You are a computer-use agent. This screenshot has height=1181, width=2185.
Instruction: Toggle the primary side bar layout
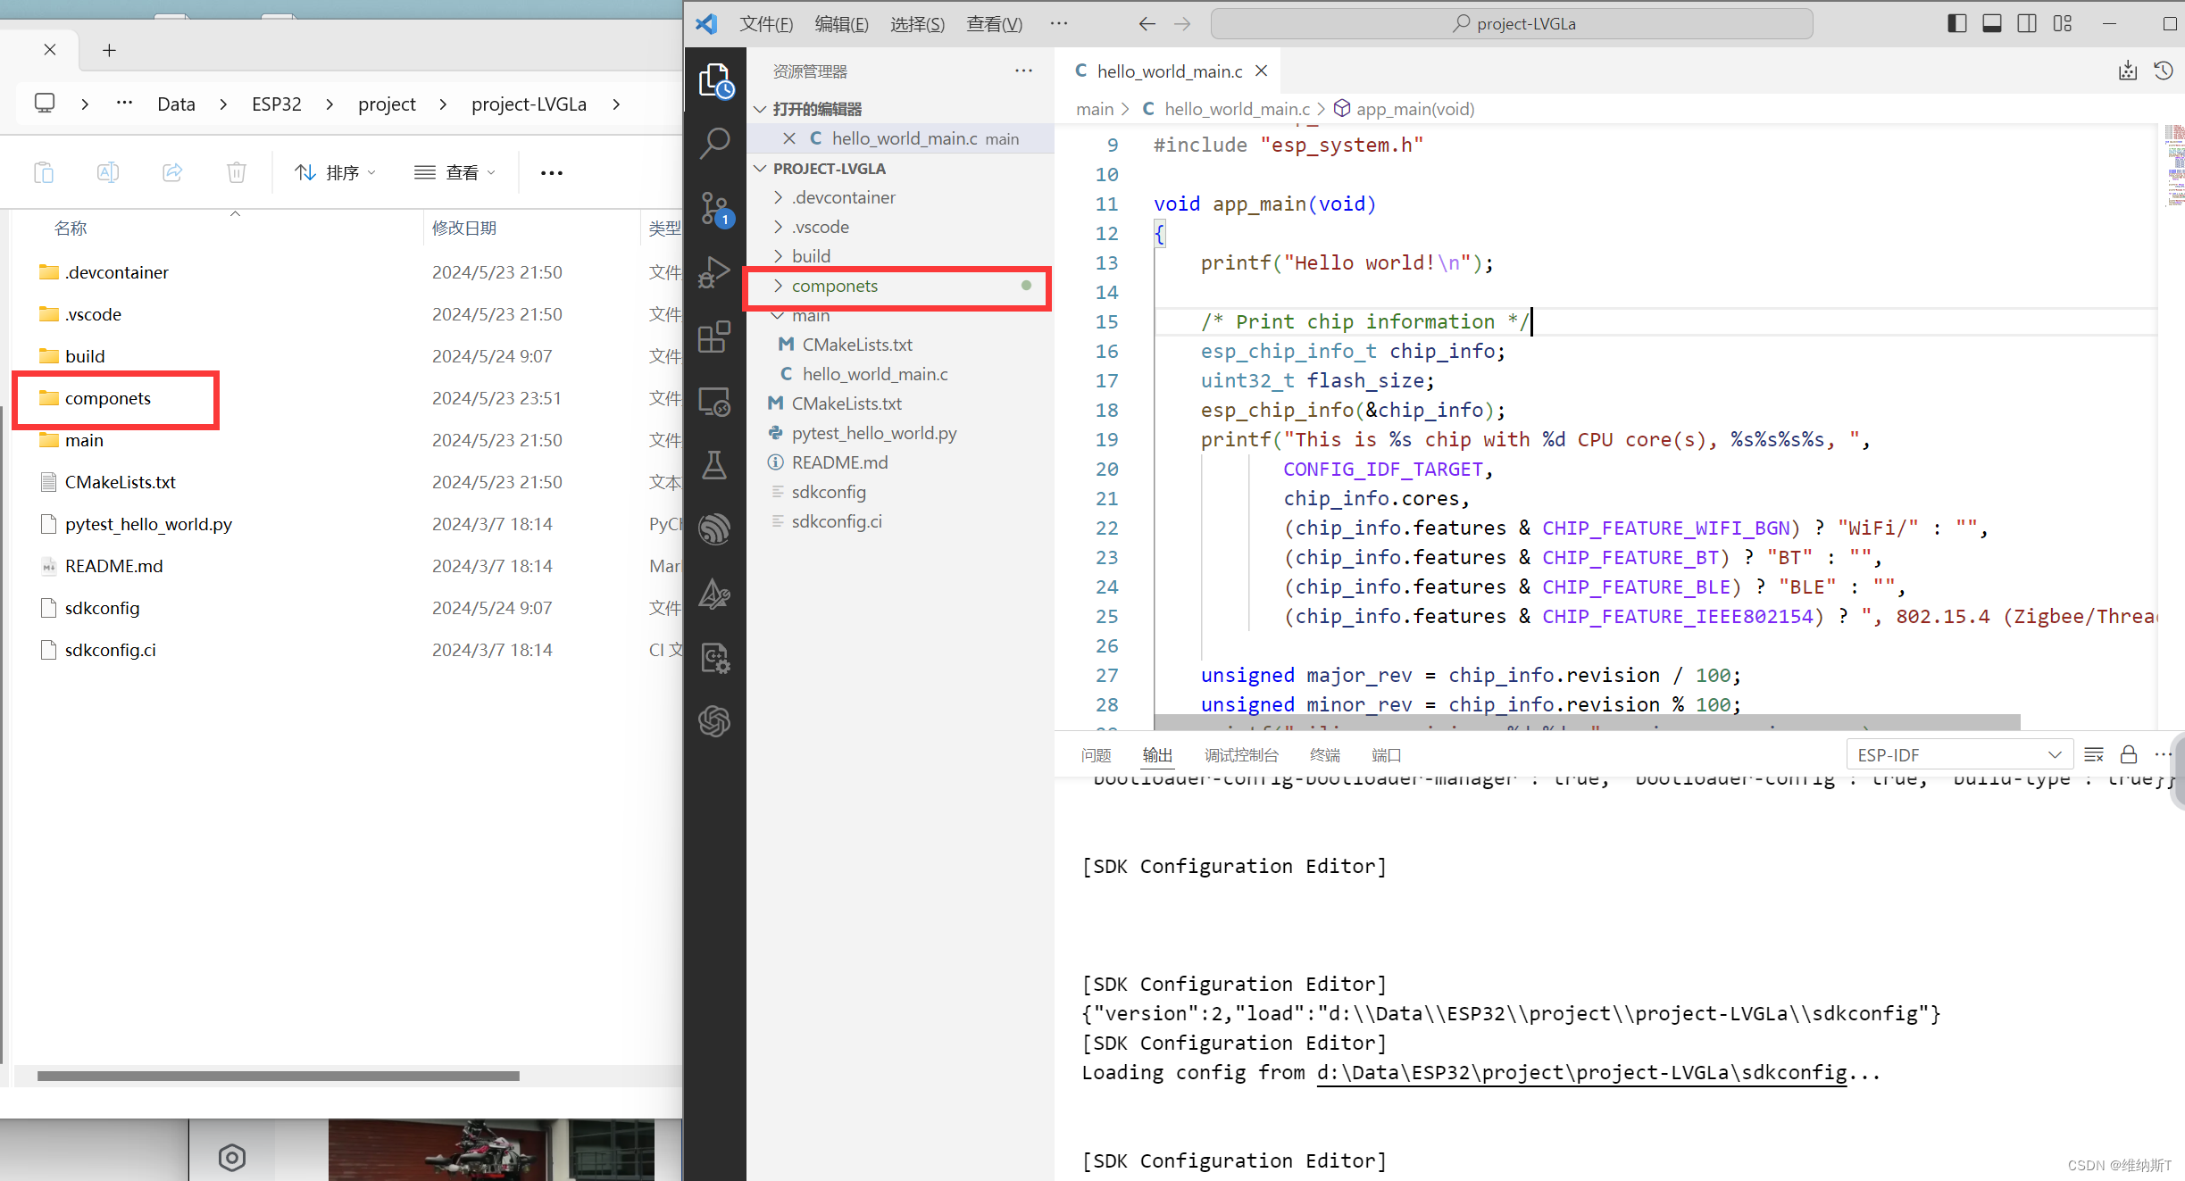pos(1956,24)
